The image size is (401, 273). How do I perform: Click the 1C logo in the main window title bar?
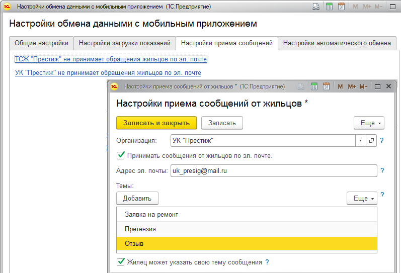pyautogui.click(x=7, y=7)
